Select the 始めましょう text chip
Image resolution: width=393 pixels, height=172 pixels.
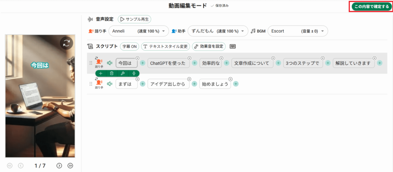(x=215, y=84)
